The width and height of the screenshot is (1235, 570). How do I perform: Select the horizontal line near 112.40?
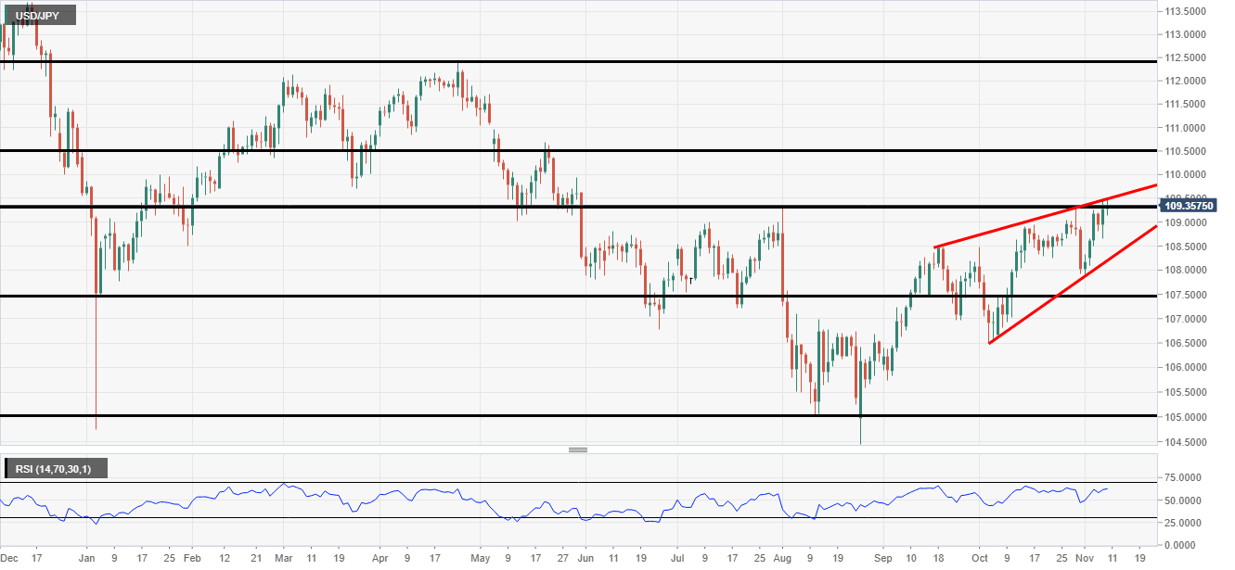[x=578, y=61]
